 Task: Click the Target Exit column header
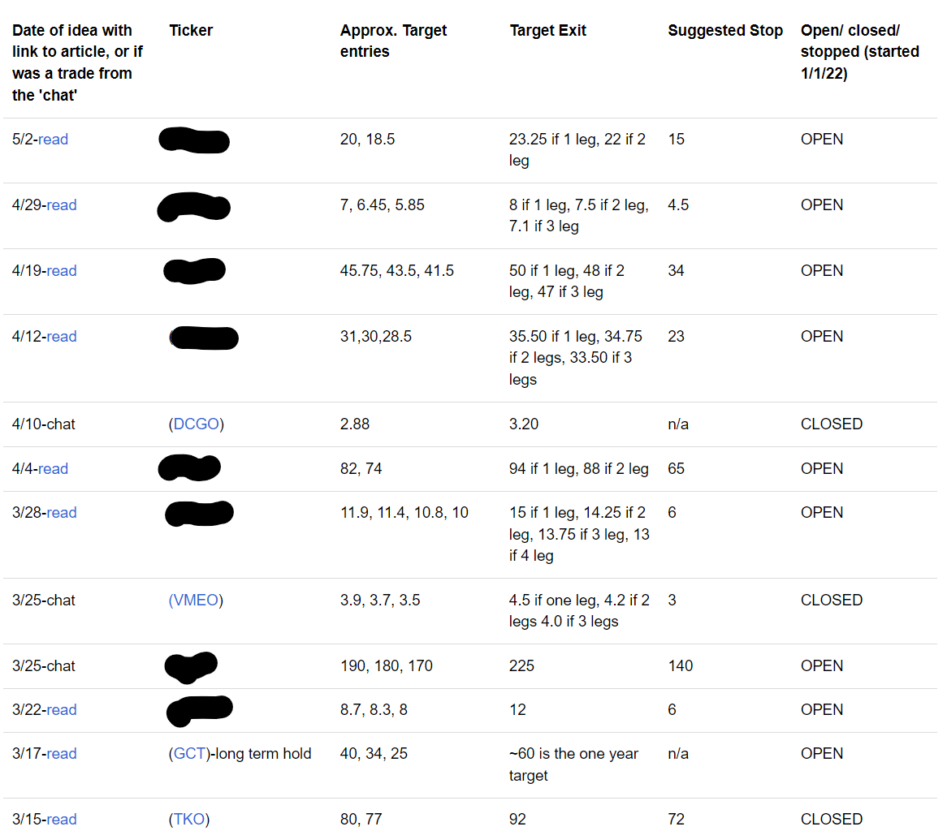click(x=547, y=31)
